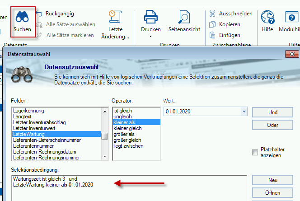The width and height of the screenshot is (300, 201).
Task: Click the Und button
Action: 272,112
